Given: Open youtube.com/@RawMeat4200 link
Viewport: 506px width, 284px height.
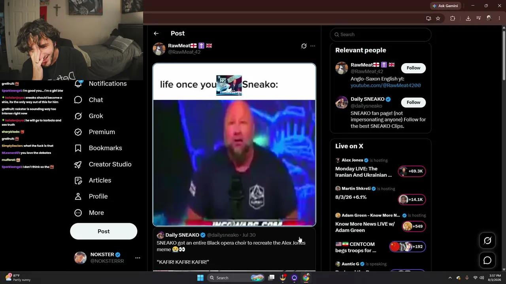Looking at the screenshot, I should 385,85.
